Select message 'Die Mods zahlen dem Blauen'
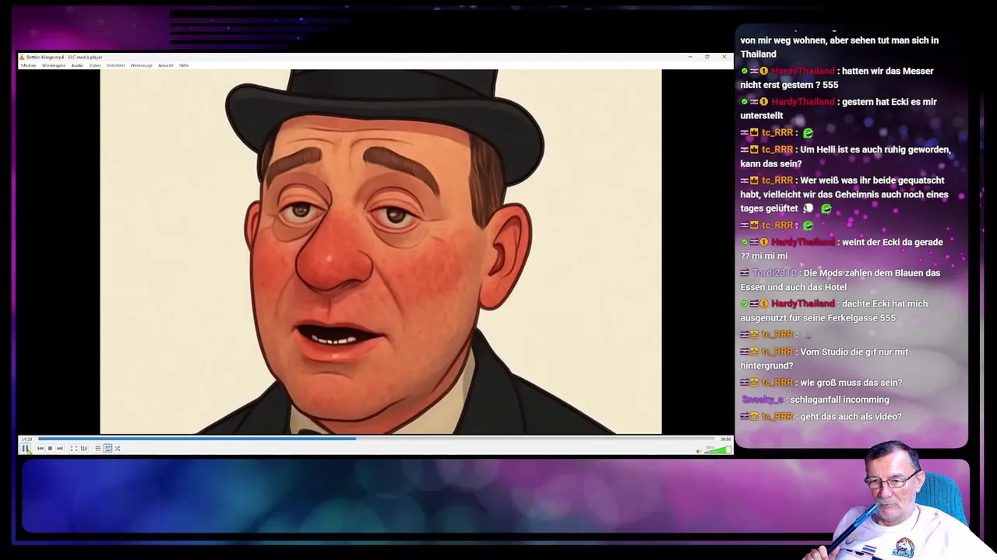Image resolution: width=997 pixels, height=560 pixels. [840, 280]
